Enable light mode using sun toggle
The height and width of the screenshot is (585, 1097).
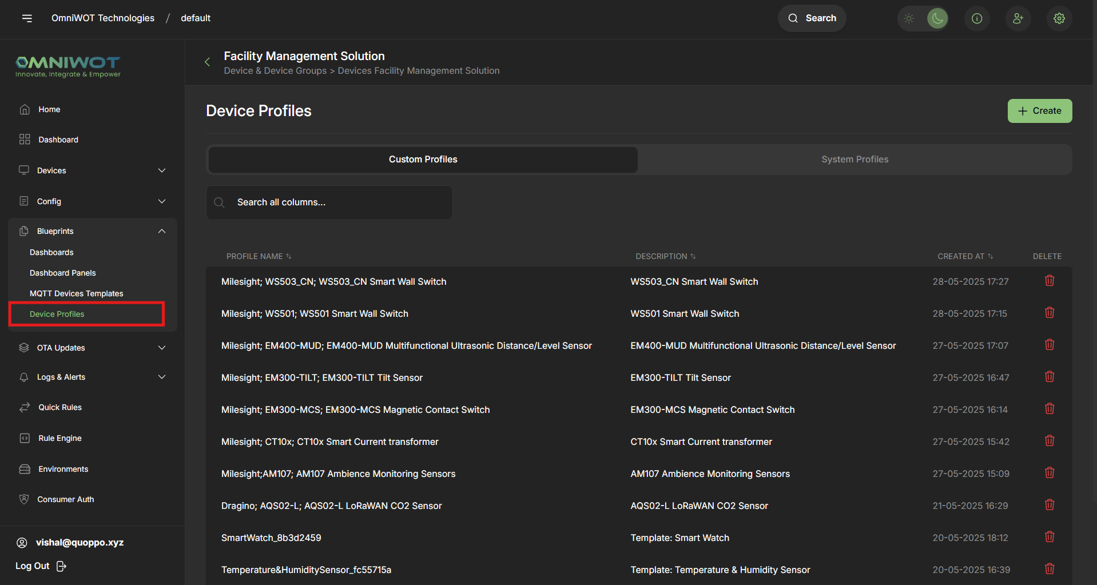(908, 18)
